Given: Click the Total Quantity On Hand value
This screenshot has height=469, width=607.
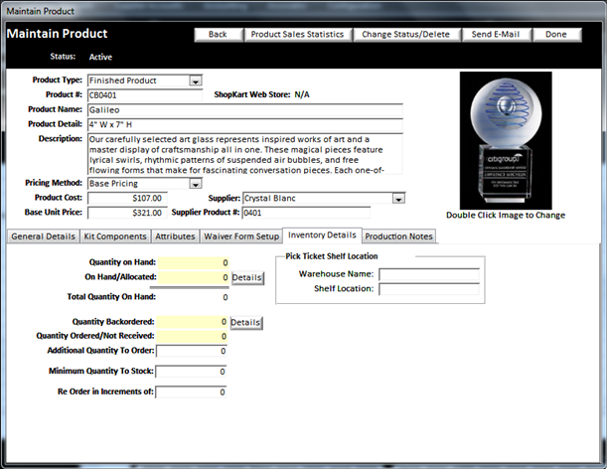Looking at the screenshot, I should click(225, 297).
